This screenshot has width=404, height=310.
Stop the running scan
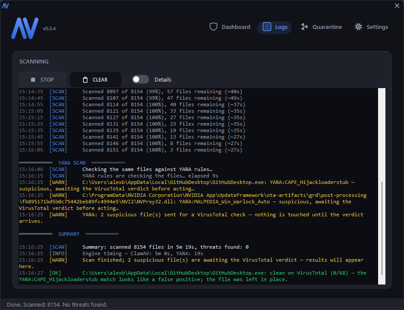pos(42,79)
